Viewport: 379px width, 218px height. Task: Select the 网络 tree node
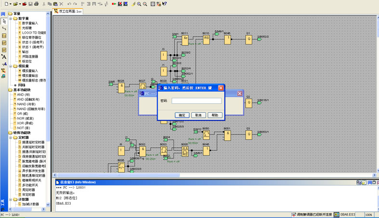[x=22, y=85]
